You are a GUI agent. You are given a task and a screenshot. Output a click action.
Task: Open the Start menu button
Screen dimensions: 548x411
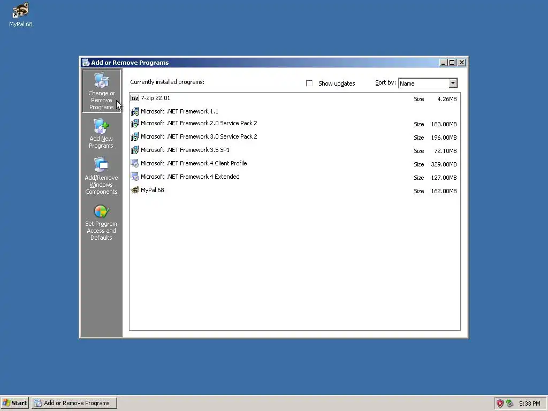coord(14,403)
